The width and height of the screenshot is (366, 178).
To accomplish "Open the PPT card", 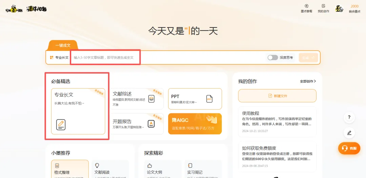I will pos(195,99).
